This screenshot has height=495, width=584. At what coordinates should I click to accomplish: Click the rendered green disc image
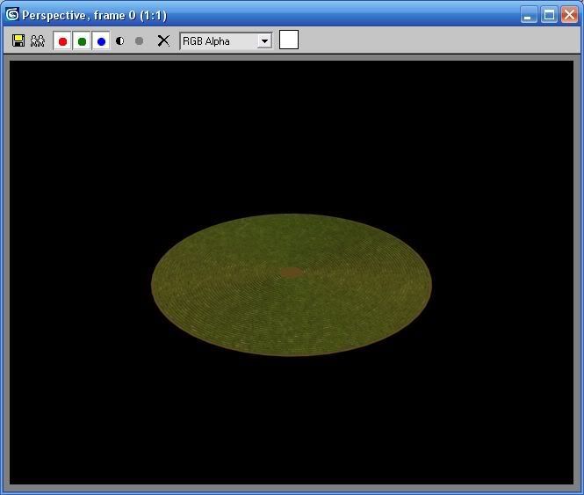coord(292,285)
